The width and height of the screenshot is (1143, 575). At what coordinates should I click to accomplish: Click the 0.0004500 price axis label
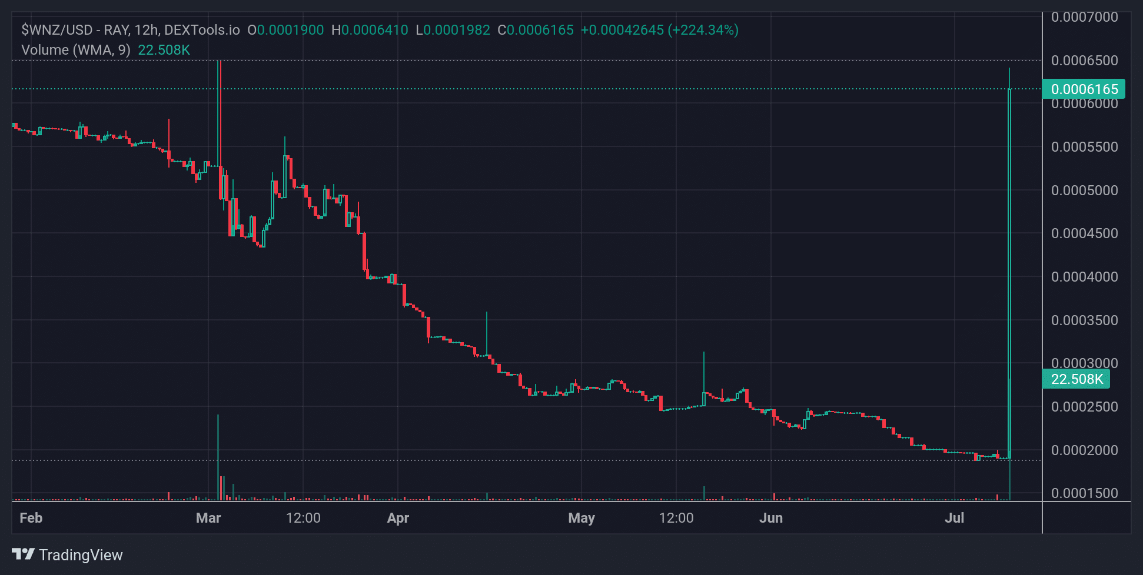1085,233
